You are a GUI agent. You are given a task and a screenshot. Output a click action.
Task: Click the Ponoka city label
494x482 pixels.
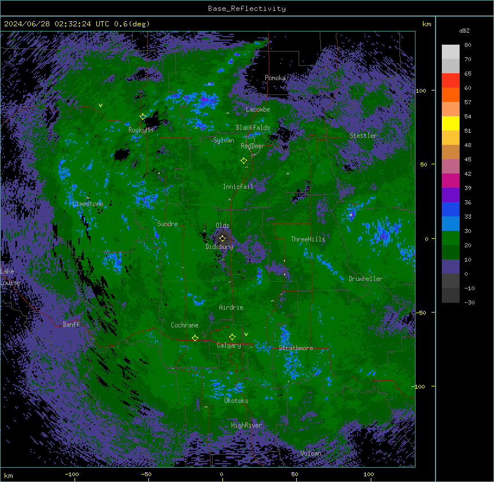coord(275,78)
